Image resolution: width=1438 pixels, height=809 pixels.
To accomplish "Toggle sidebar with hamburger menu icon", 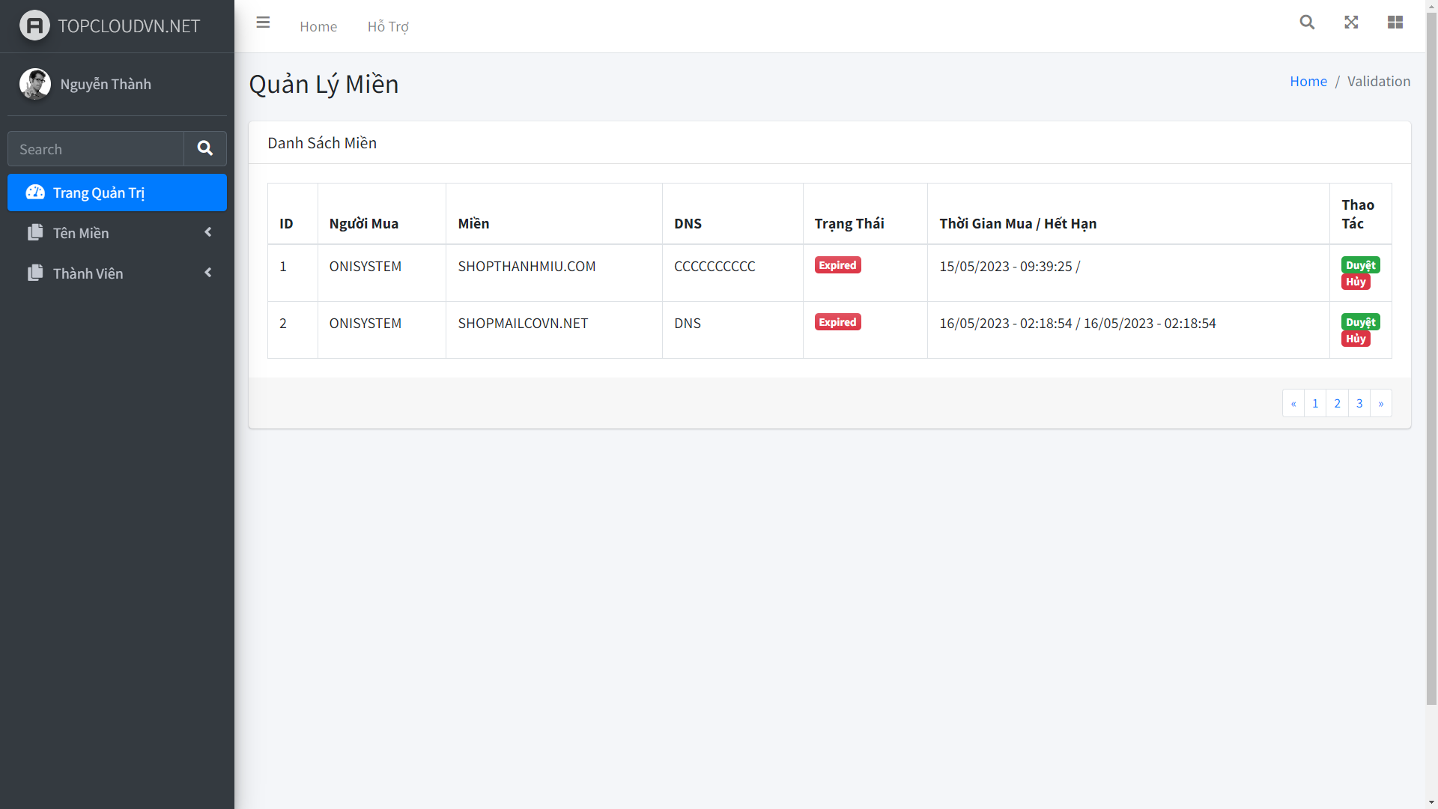I will tap(263, 22).
